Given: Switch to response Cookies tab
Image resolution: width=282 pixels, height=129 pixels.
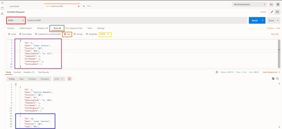Looking at the screenshot, I should (x=17, y=72).
